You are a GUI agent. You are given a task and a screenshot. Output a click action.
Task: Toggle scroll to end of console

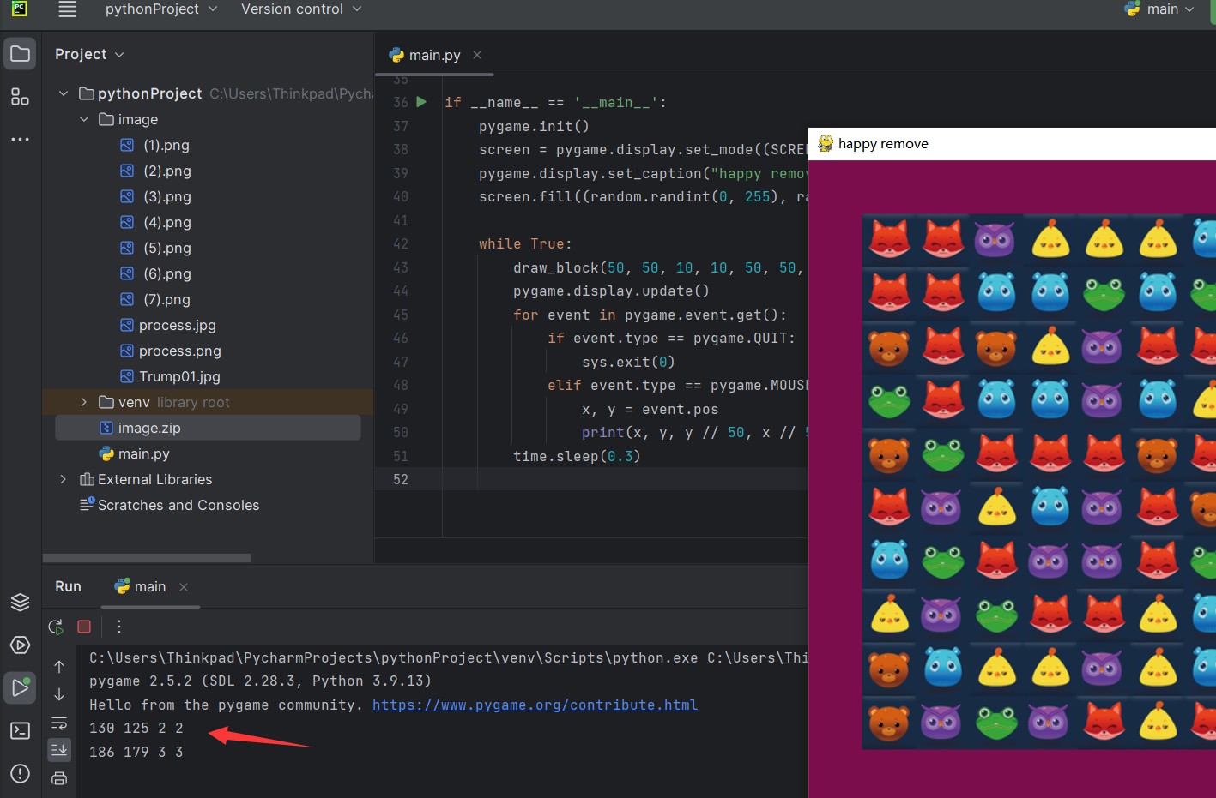(59, 750)
